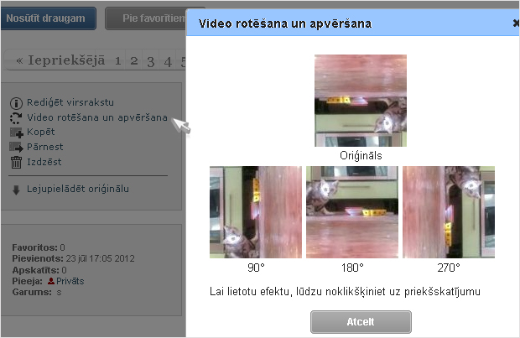Click the Pie favorītiem button
Image resolution: width=520 pixels, height=338 pixels.
coord(146,18)
